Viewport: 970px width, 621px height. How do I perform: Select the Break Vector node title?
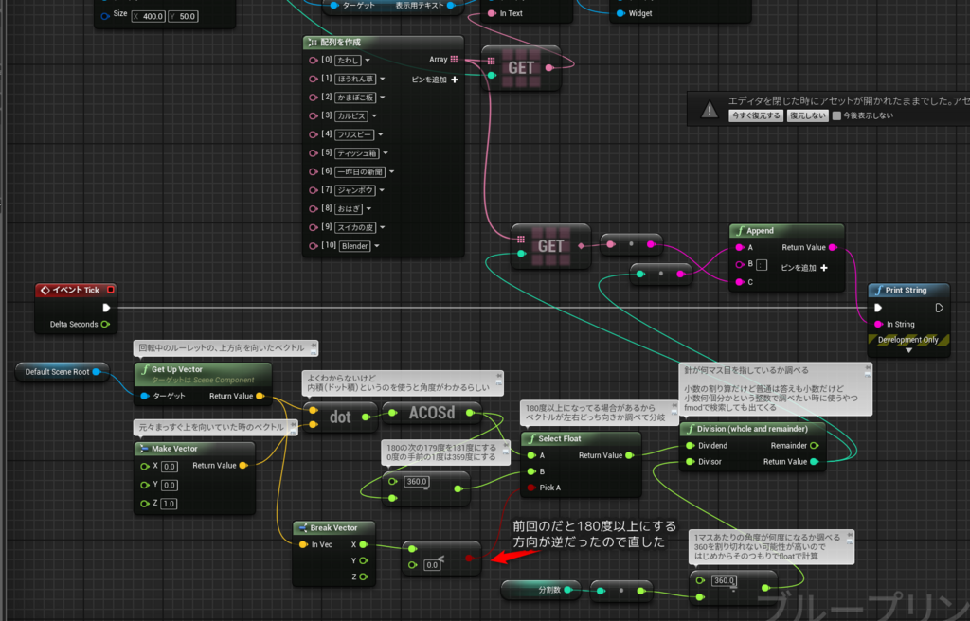click(334, 527)
